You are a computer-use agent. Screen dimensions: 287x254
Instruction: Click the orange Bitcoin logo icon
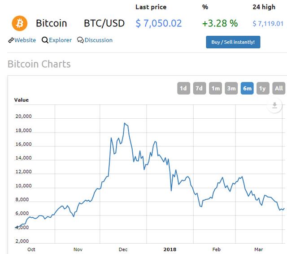pyautogui.click(x=19, y=23)
